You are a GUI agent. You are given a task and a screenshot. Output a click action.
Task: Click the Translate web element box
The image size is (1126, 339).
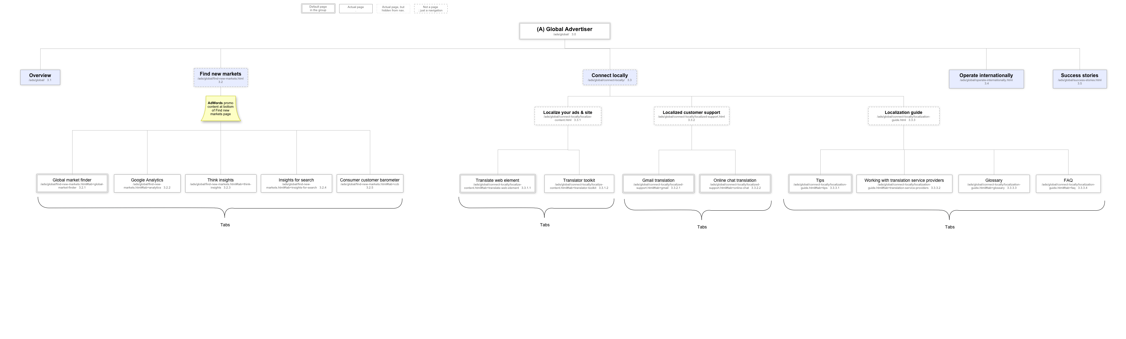(x=497, y=184)
